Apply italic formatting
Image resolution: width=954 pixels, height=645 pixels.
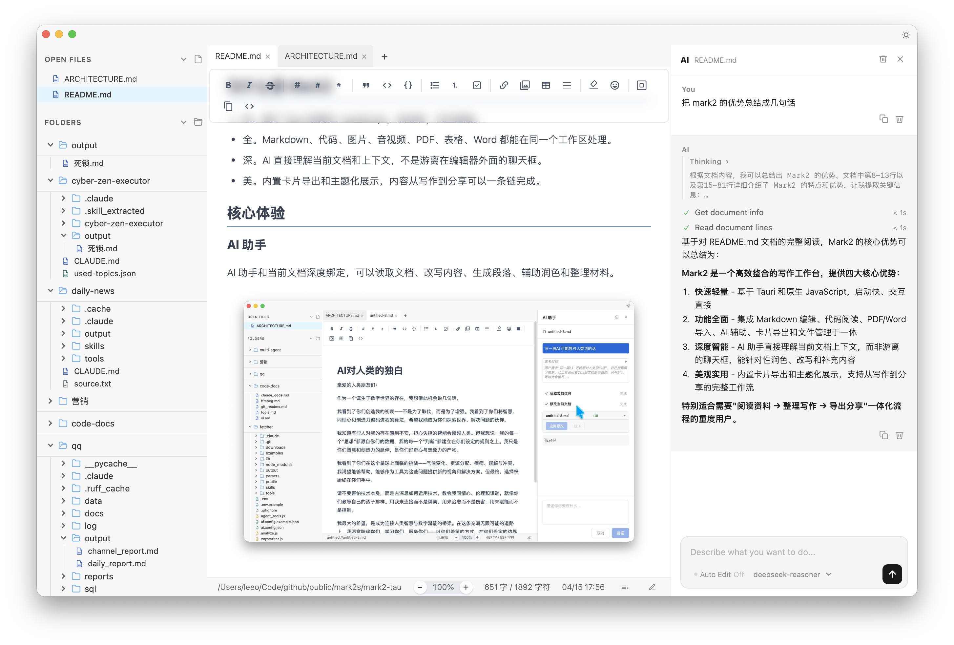click(x=249, y=85)
